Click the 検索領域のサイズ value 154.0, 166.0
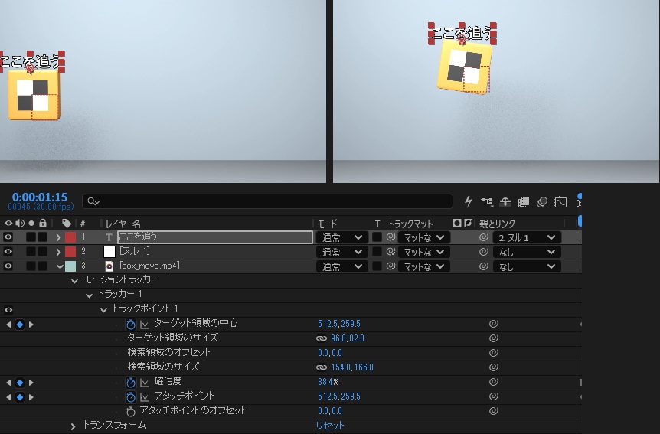Viewport: 660px width, 434px height. pos(352,367)
